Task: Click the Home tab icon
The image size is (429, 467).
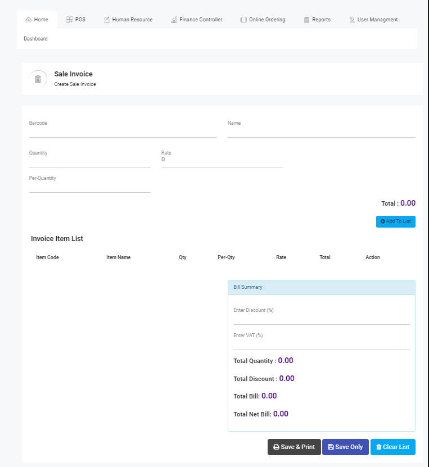Action: (x=28, y=20)
